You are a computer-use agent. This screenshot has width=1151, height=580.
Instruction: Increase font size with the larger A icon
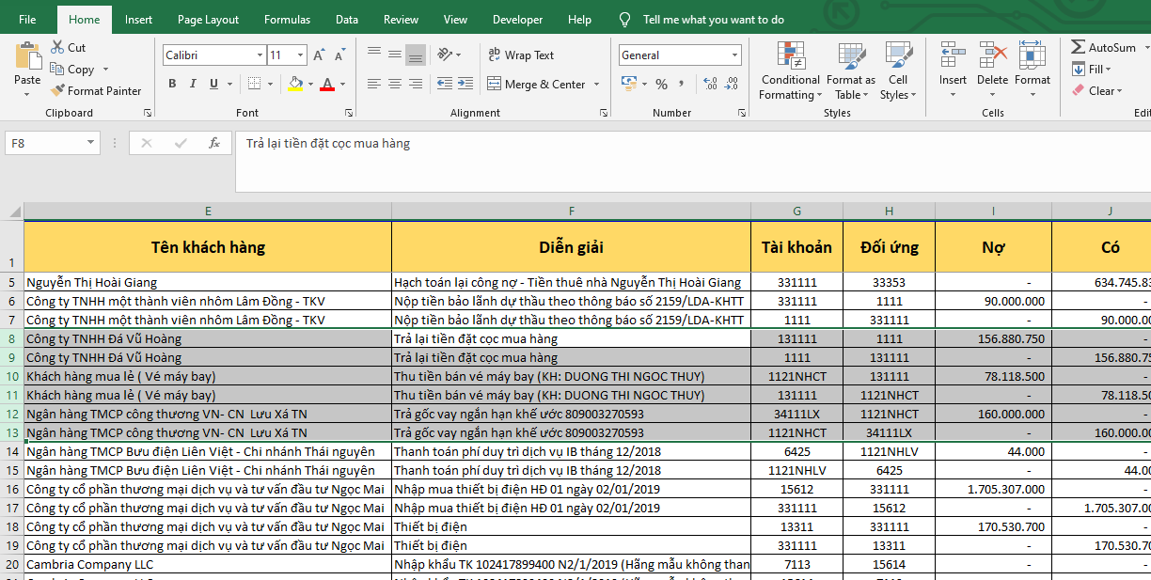[319, 55]
